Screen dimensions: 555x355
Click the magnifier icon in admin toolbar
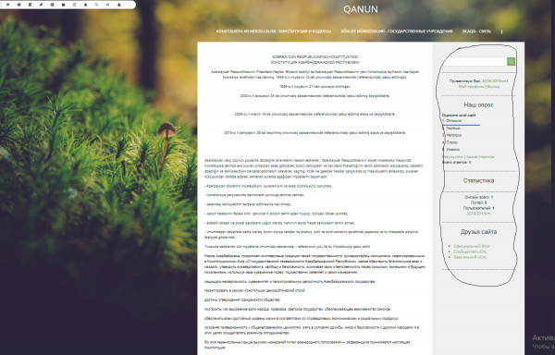96,5
